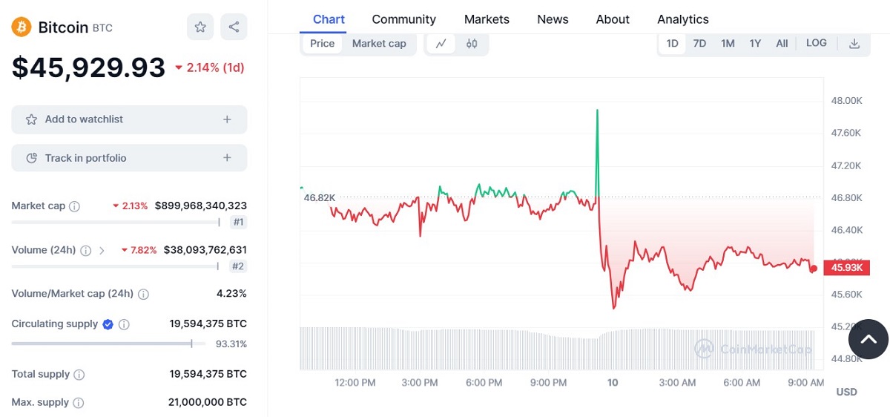Click the 21,000,000 BTC max supply value

pos(208,402)
